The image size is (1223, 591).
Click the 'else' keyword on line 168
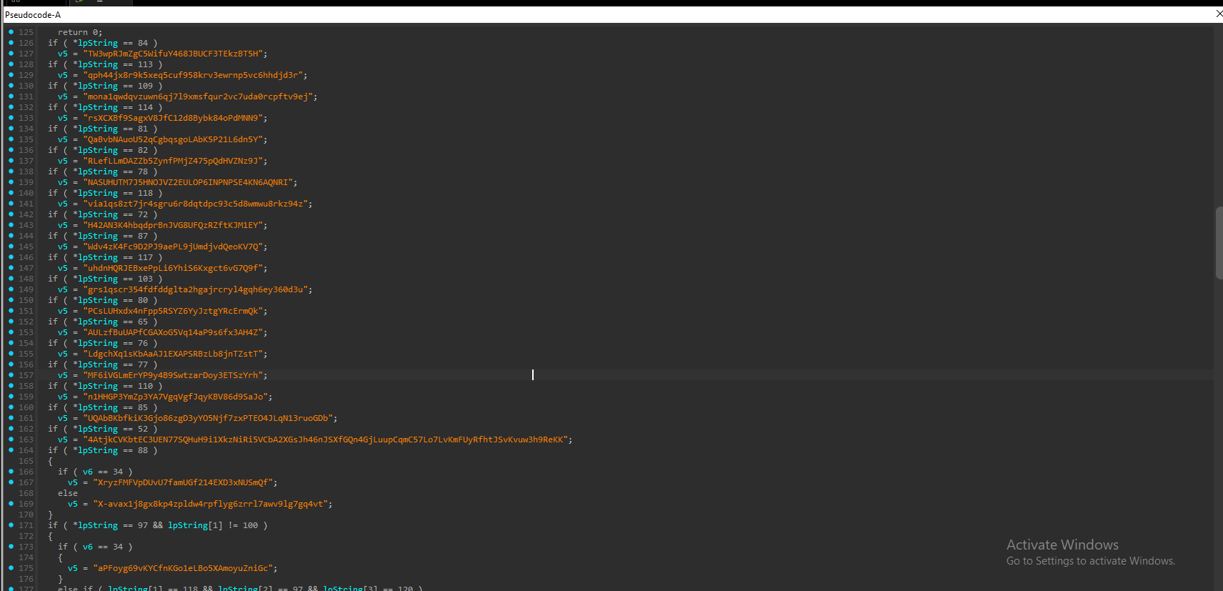coord(68,493)
